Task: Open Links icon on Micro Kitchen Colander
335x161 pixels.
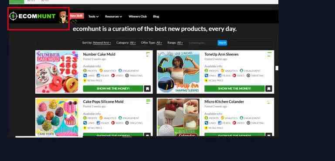Action: tap(206, 123)
